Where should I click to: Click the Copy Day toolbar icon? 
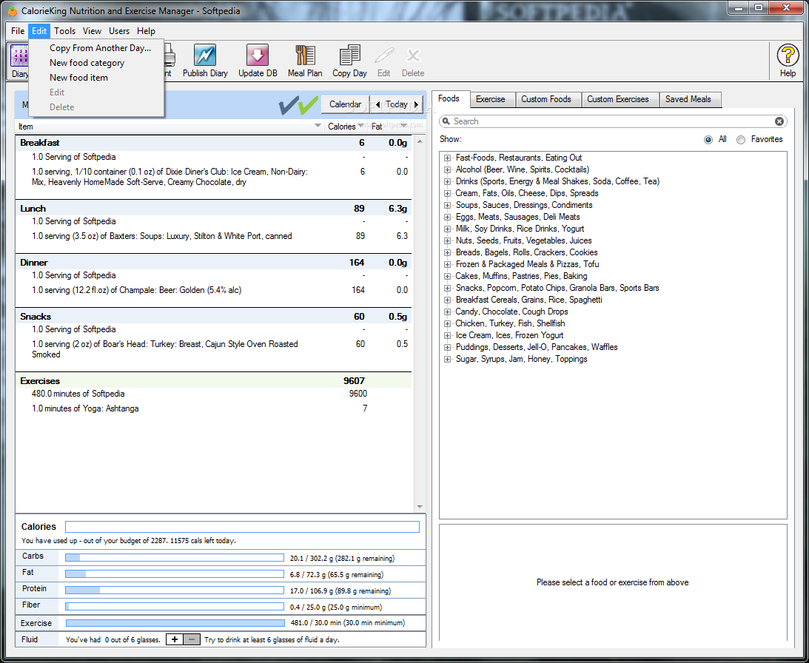[349, 55]
